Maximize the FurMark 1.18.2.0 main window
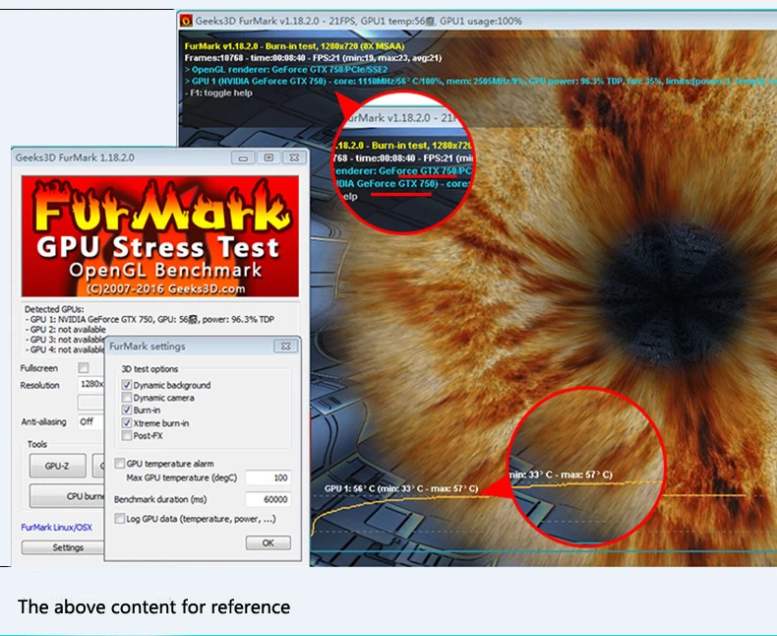The height and width of the screenshot is (636, 777). [x=269, y=158]
